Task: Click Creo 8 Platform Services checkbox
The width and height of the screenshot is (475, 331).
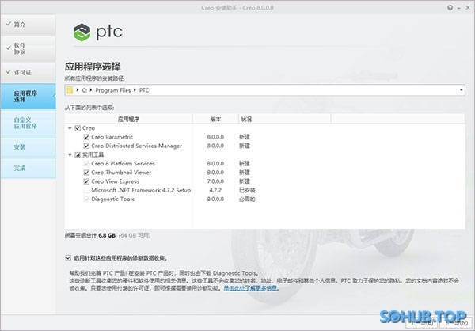Action: [86, 164]
